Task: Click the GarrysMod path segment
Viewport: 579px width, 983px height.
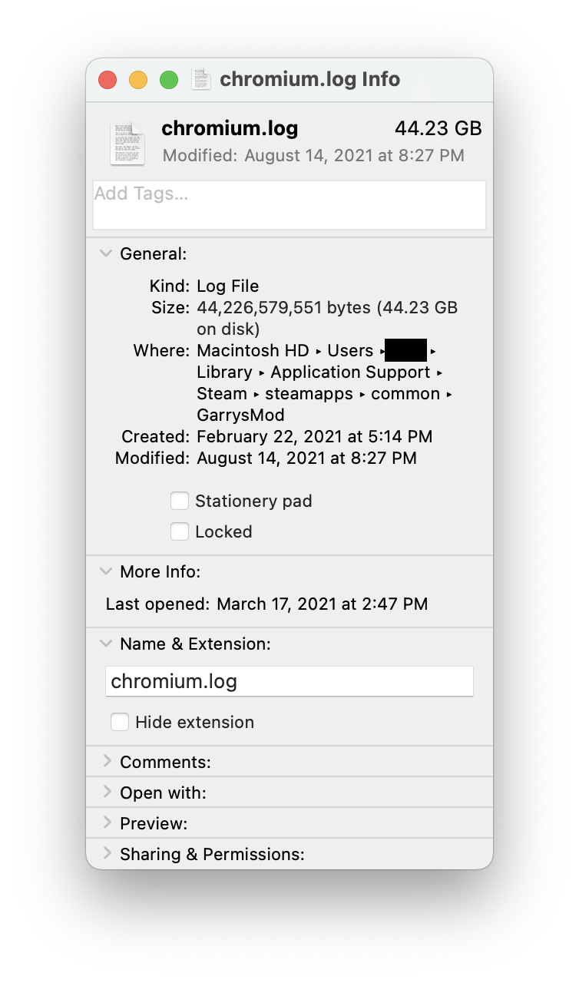Action: 241,415
